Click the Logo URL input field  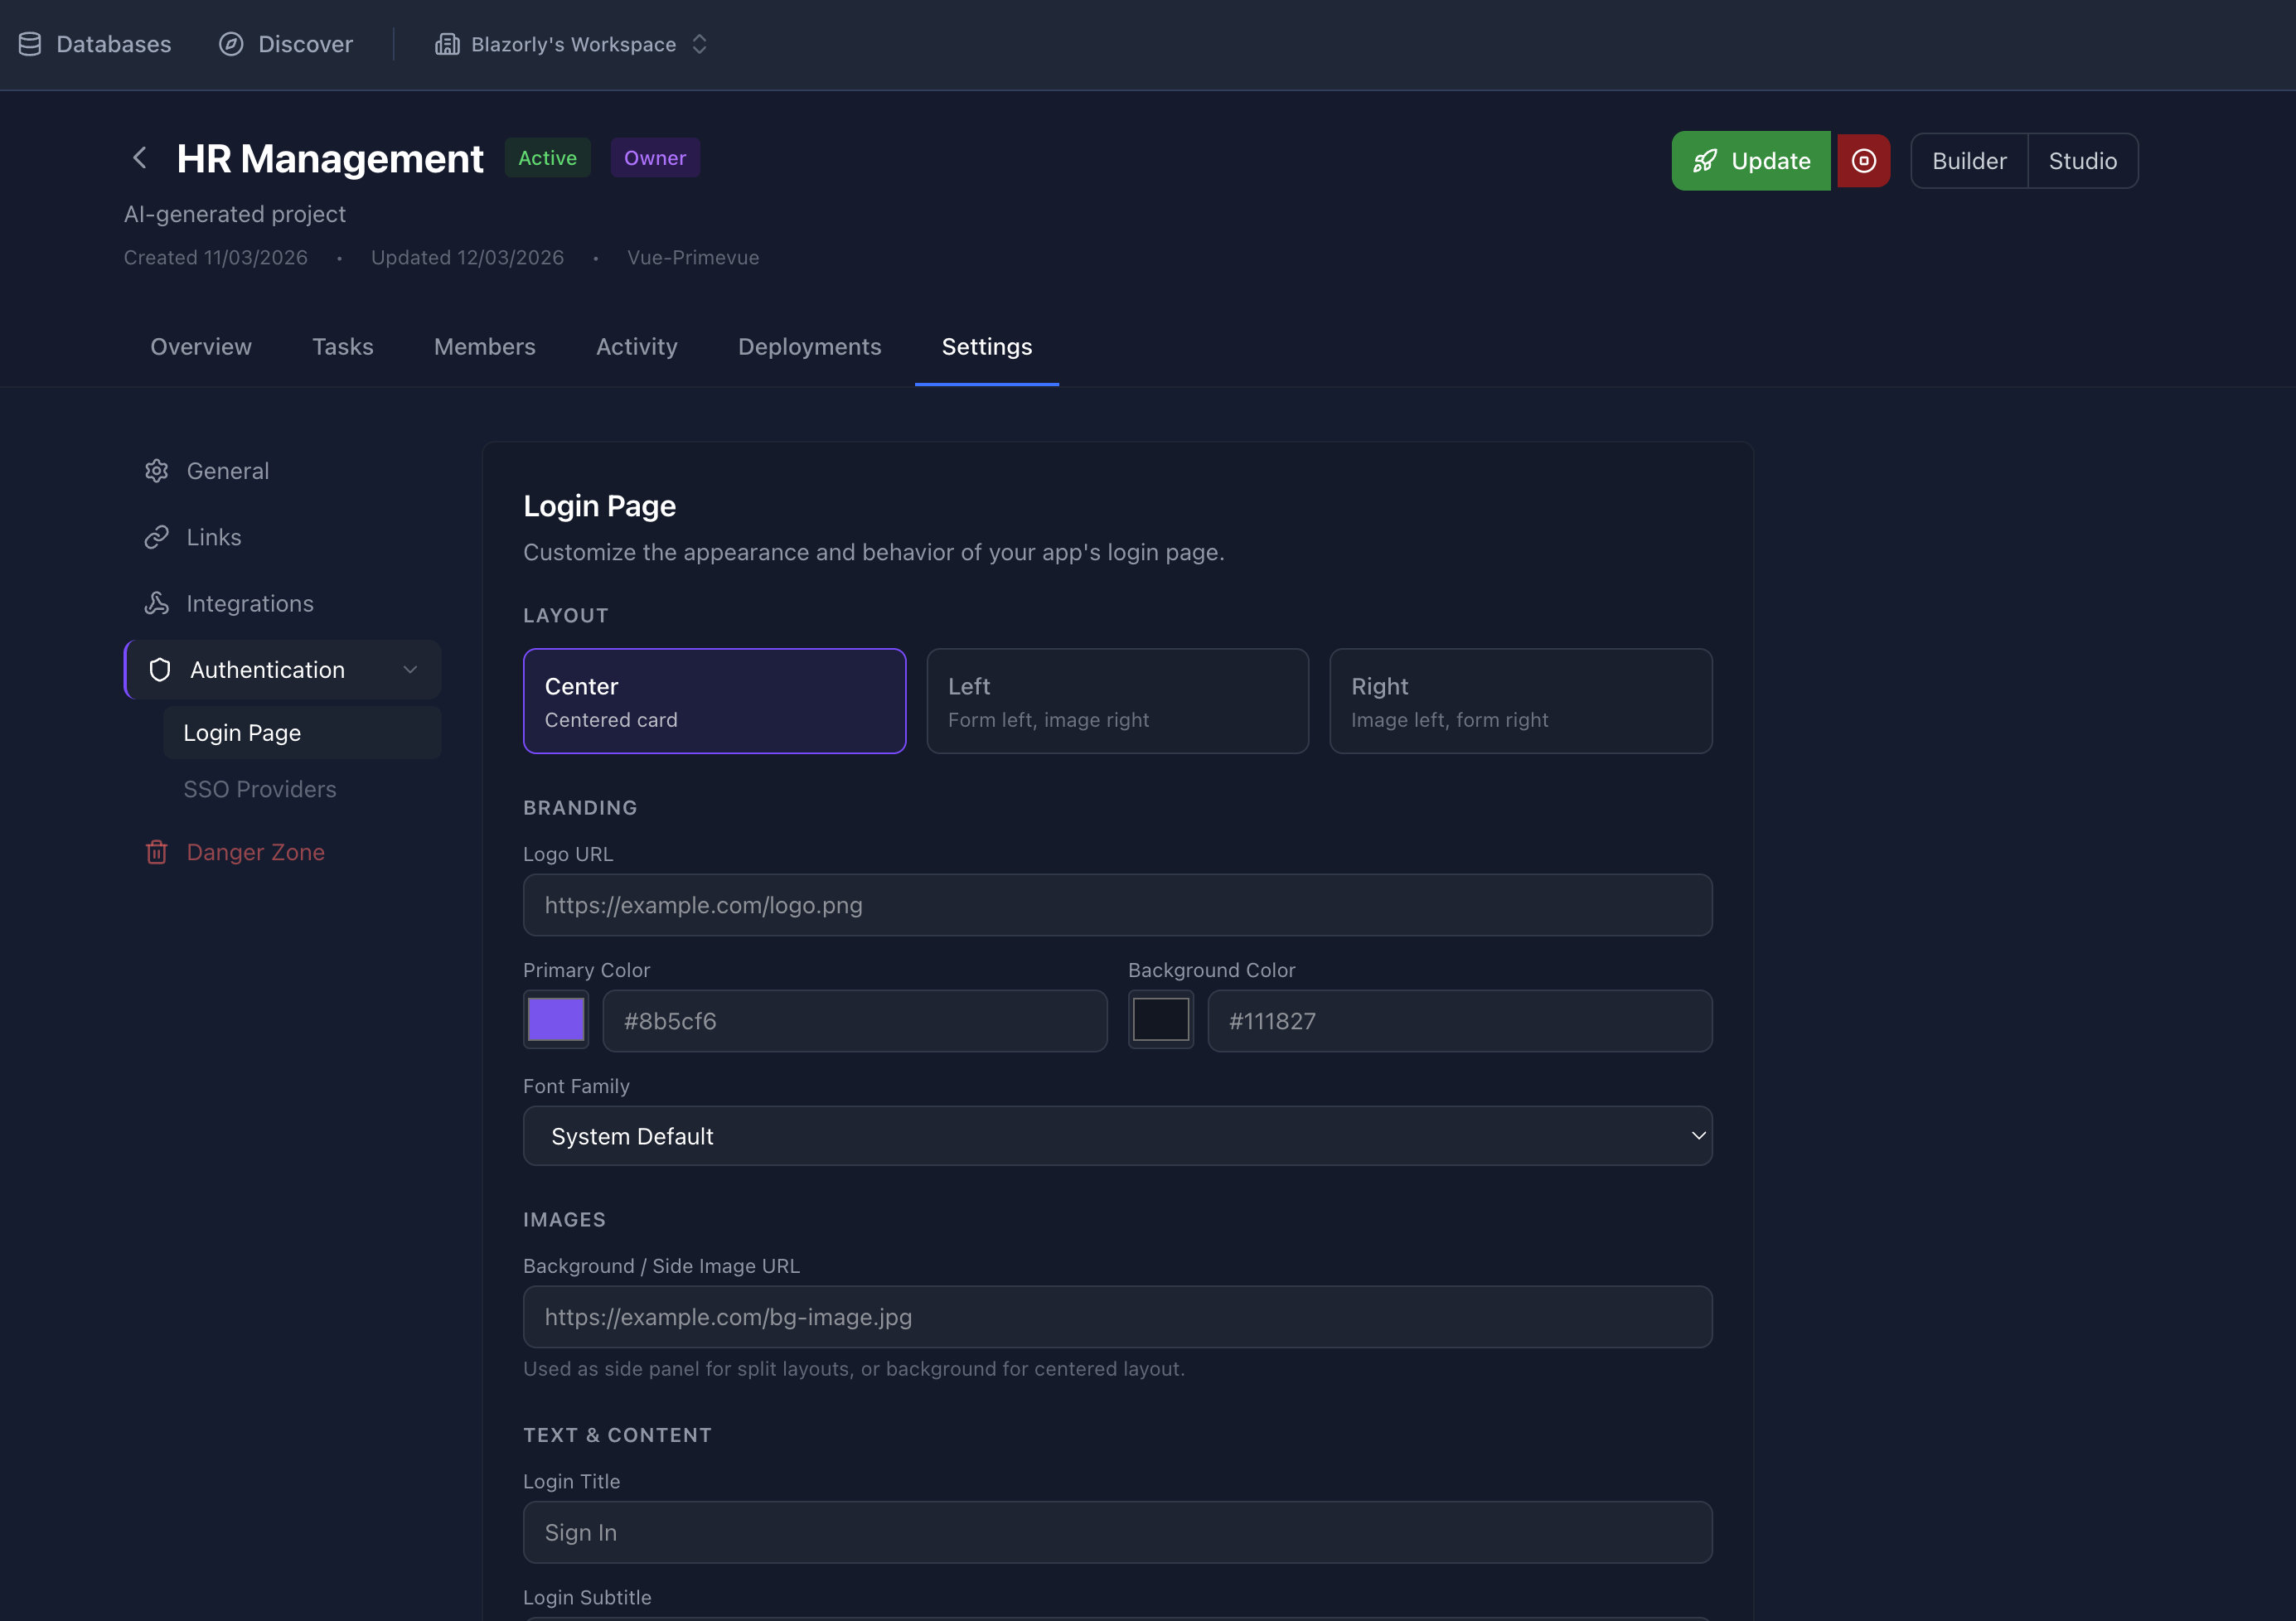1117,905
